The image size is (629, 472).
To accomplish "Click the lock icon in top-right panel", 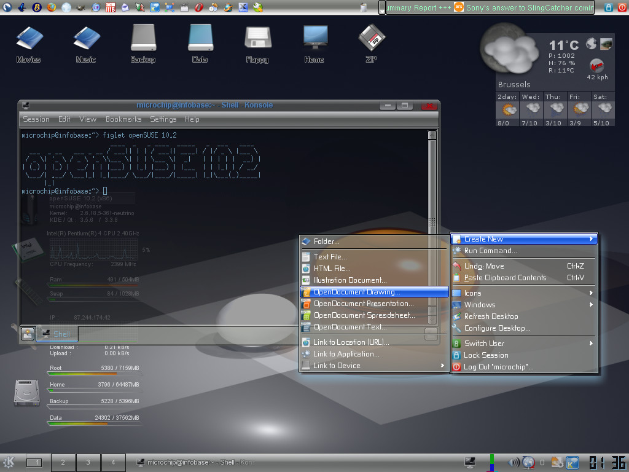I will click(609, 7).
